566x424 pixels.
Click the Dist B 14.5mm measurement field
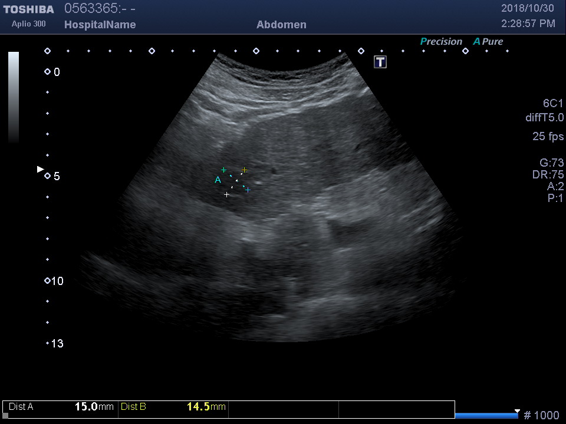[x=173, y=407]
